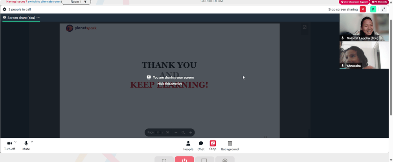Click the fullscreen brackets button below call
This screenshot has height=162, width=393.
164,159
